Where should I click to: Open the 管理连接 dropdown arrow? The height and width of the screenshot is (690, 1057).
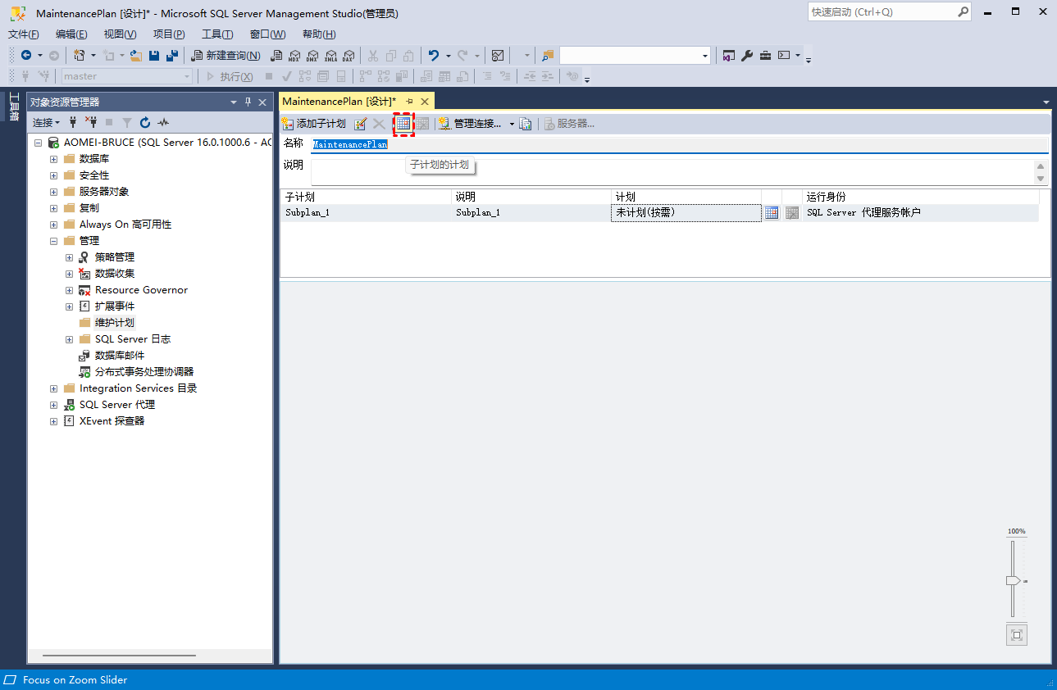[512, 124]
